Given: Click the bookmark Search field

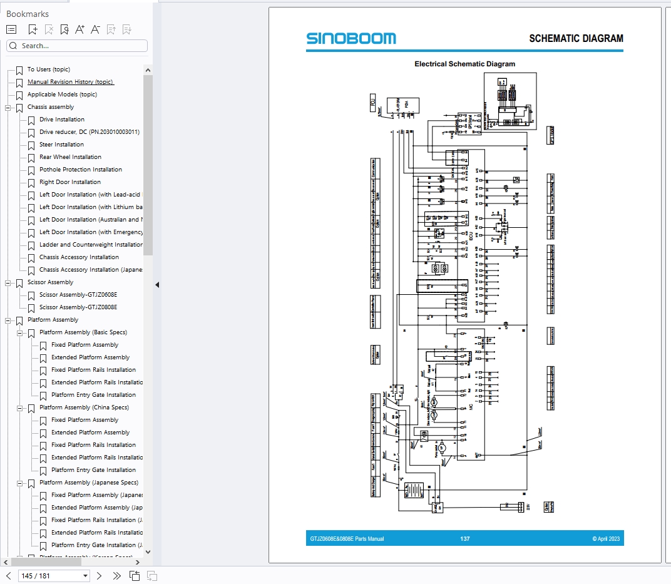Looking at the screenshot, I should point(76,46).
